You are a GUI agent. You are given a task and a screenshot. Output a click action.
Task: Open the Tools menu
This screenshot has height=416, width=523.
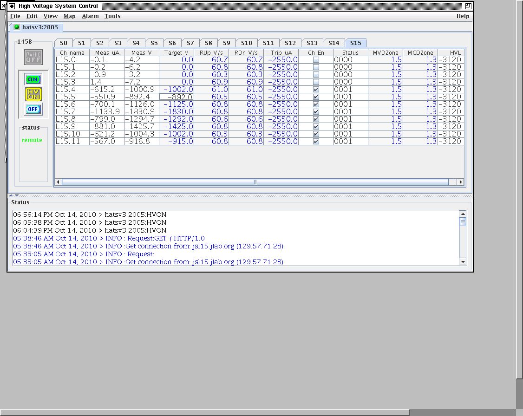(x=112, y=16)
